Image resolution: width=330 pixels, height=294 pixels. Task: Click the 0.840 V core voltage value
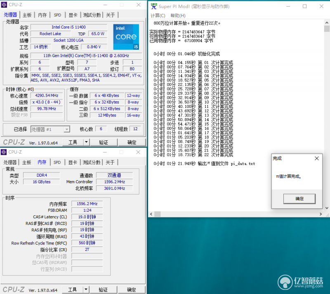pyautogui.click(x=94, y=47)
